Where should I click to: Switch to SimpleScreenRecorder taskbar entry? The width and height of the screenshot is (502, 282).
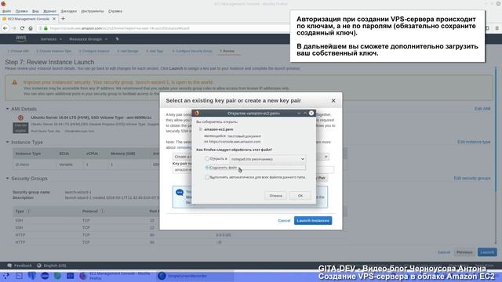coord(195,276)
